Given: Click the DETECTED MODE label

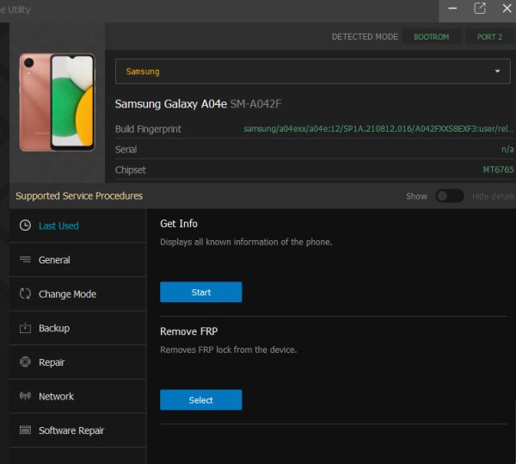Looking at the screenshot, I should click(365, 36).
